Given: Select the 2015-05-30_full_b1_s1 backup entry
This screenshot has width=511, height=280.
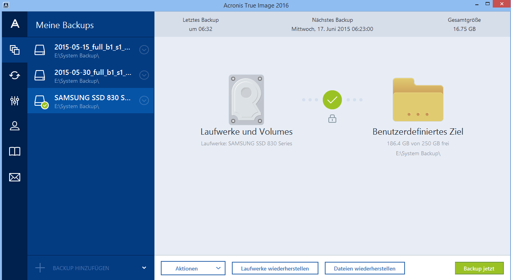Looking at the screenshot, I should pos(92,75).
